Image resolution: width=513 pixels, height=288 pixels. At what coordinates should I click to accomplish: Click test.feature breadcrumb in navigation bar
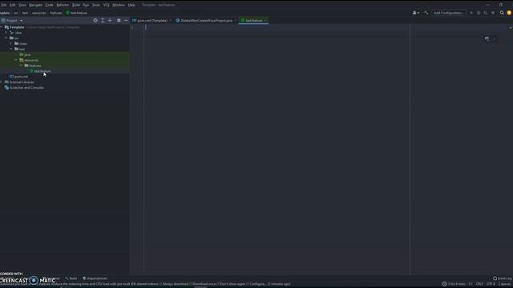click(x=77, y=13)
